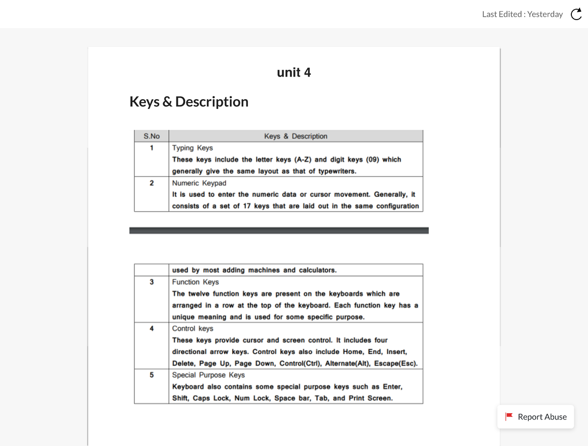Screen dimensions: 588x446
Task: Click row number 5 in the table
Action: click(x=151, y=374)
